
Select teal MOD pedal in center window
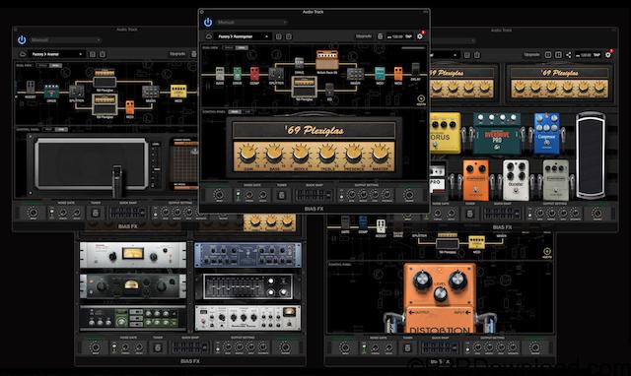point(380,74)
